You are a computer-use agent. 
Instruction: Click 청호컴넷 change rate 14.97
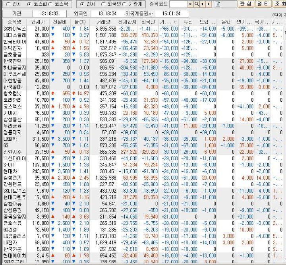[x=83, y=93]
